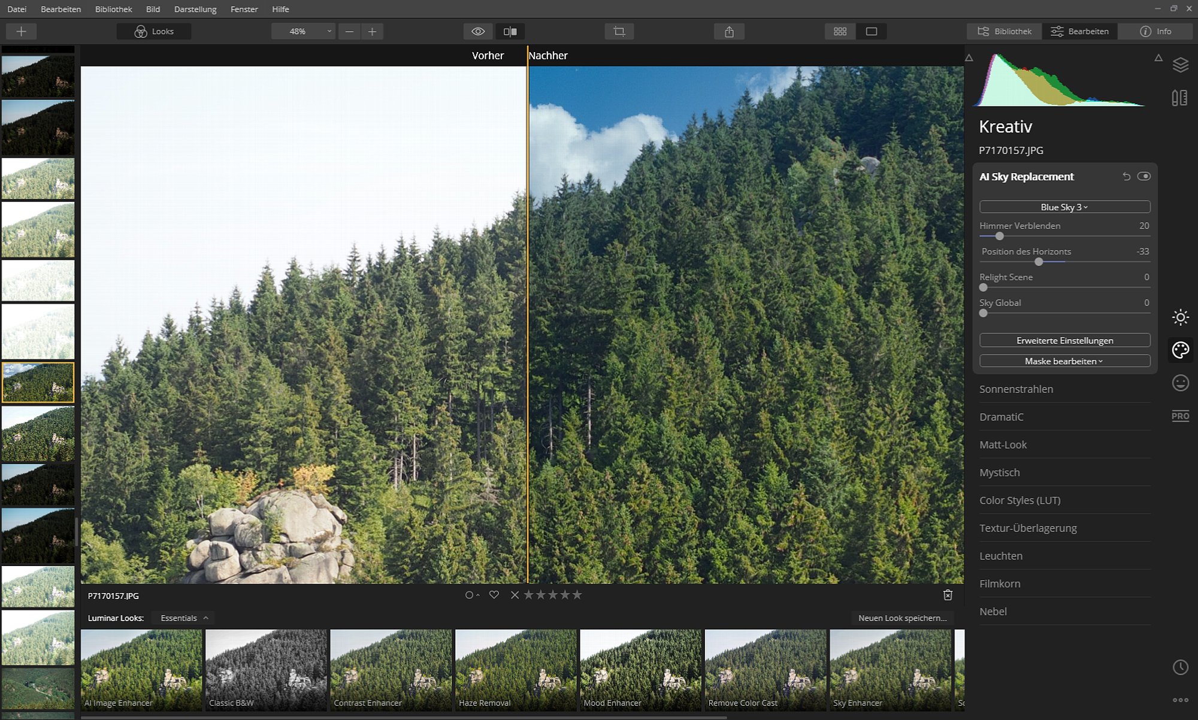Open the Bearbeiten menu in menu bar
Screen dimensions: 1198x720
[60, 9]
